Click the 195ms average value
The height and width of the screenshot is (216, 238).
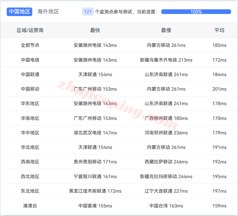tap(219, 177)
